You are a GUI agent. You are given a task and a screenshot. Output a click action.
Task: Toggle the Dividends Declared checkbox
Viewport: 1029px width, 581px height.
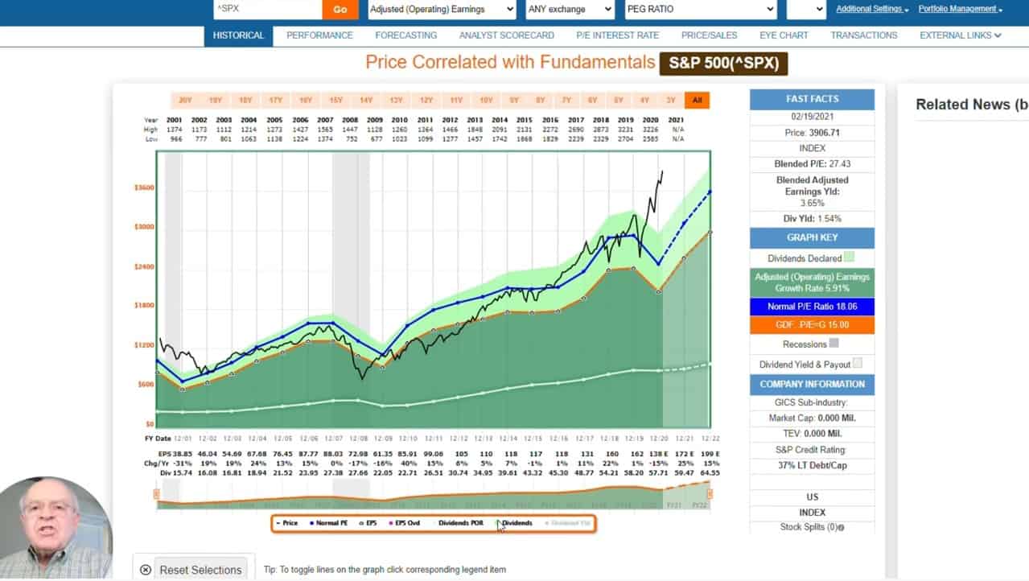coord(849,258)
